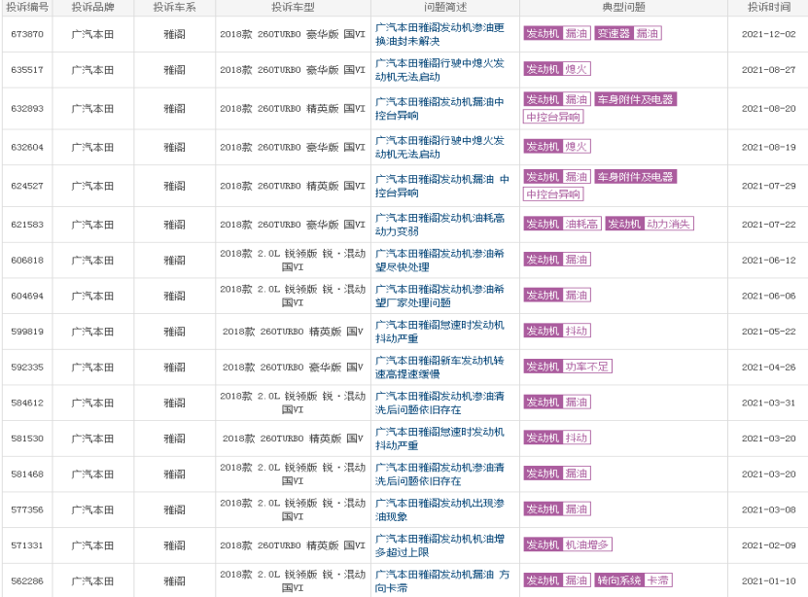Click the 投诉时间 column header
Screen dimensions: 808x597
tap(769, 7)
